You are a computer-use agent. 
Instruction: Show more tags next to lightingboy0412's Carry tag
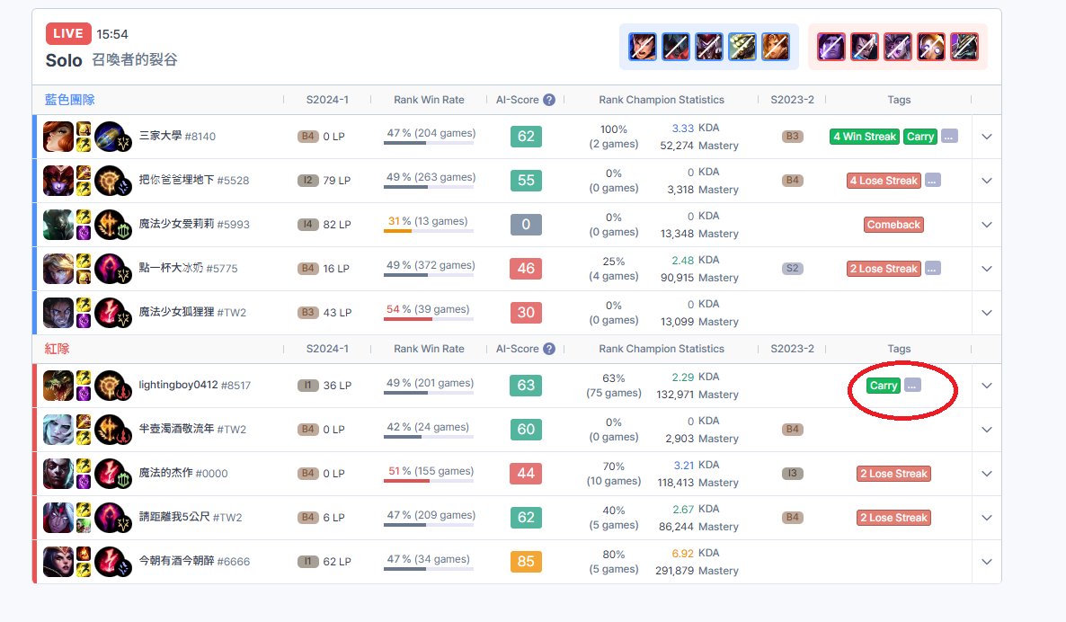[912, 386]
